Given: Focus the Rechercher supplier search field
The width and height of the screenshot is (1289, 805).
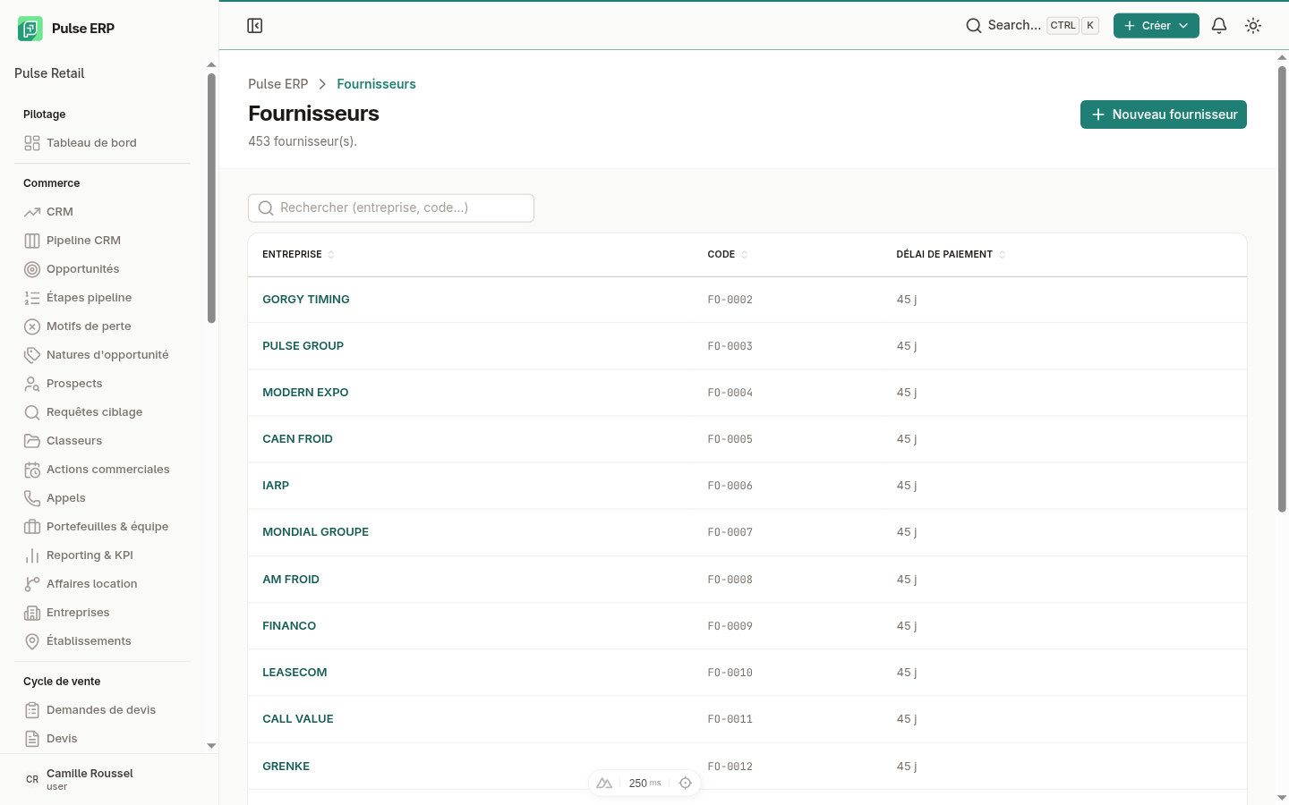Looking at the screenshot, I should click(x=391, y=208).
